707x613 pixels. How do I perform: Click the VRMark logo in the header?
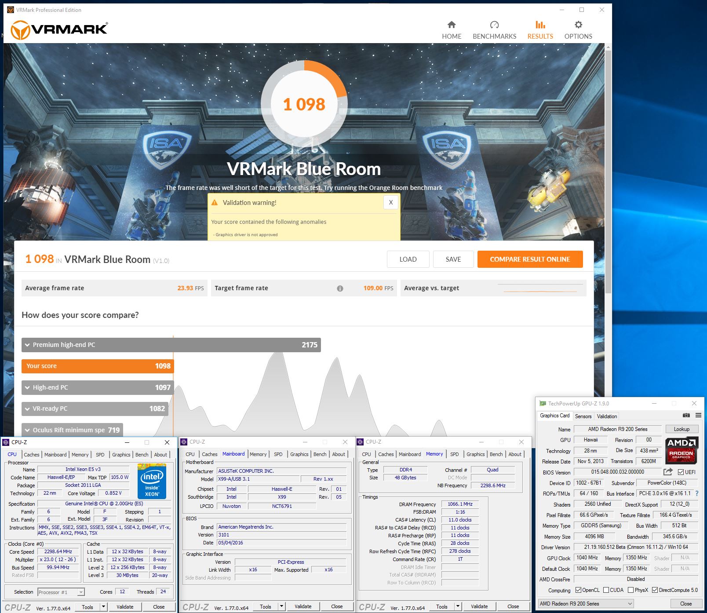pos(59,30)
